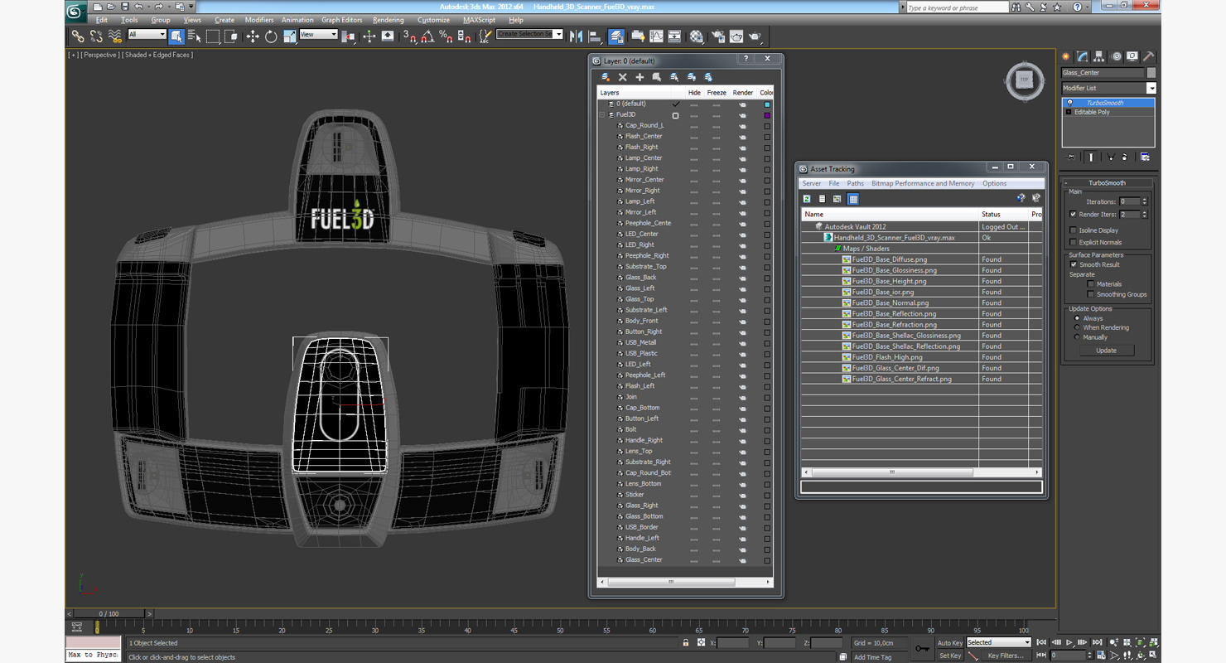Choose the Select and Rotate tool
1226x663 pixels.
click(x=271, y=36)
